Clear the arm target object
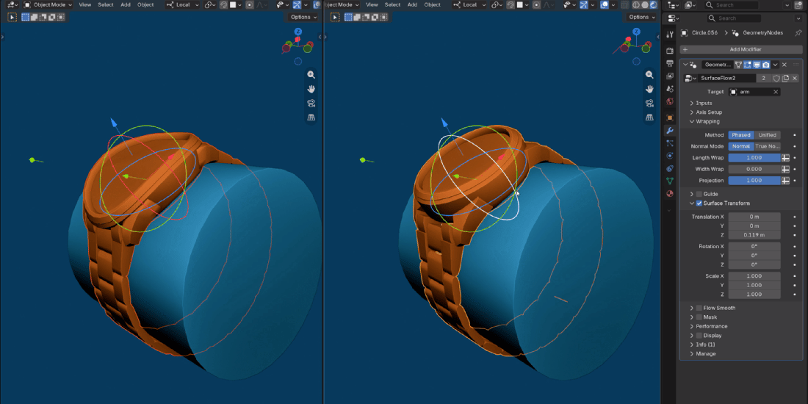The width and height of the screenshot is (808, 404). click(x=776, y=92)
